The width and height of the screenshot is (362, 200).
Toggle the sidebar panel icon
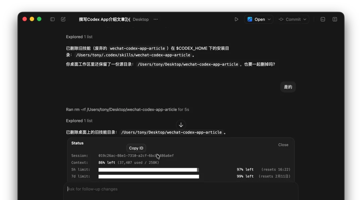[x=53, y=19]
